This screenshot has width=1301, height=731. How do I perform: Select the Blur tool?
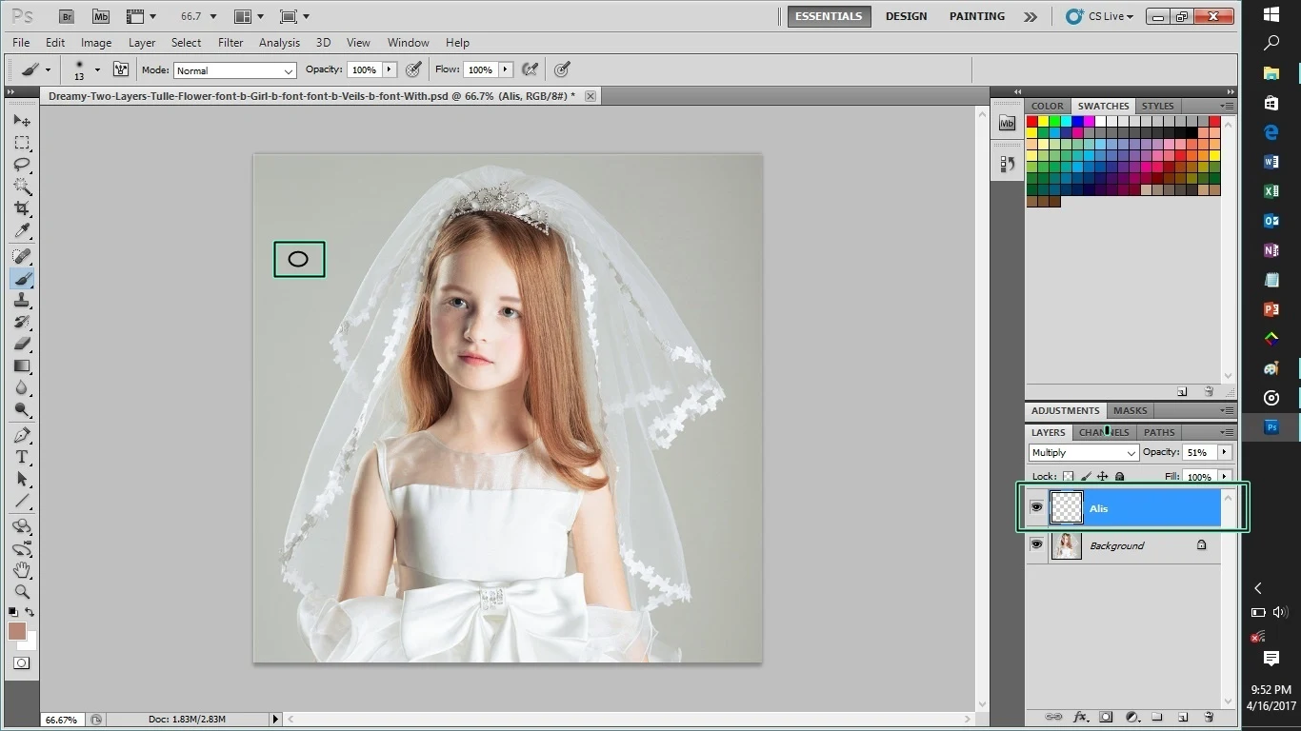point(22,388)
